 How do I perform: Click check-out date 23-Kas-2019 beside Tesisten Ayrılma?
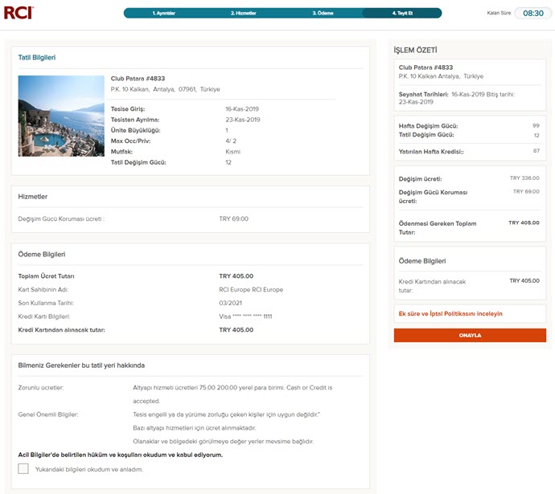coord(243,120)
